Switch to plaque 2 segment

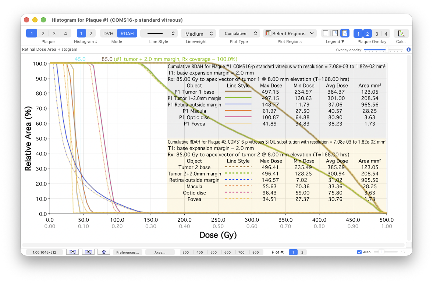coord(43,33)
